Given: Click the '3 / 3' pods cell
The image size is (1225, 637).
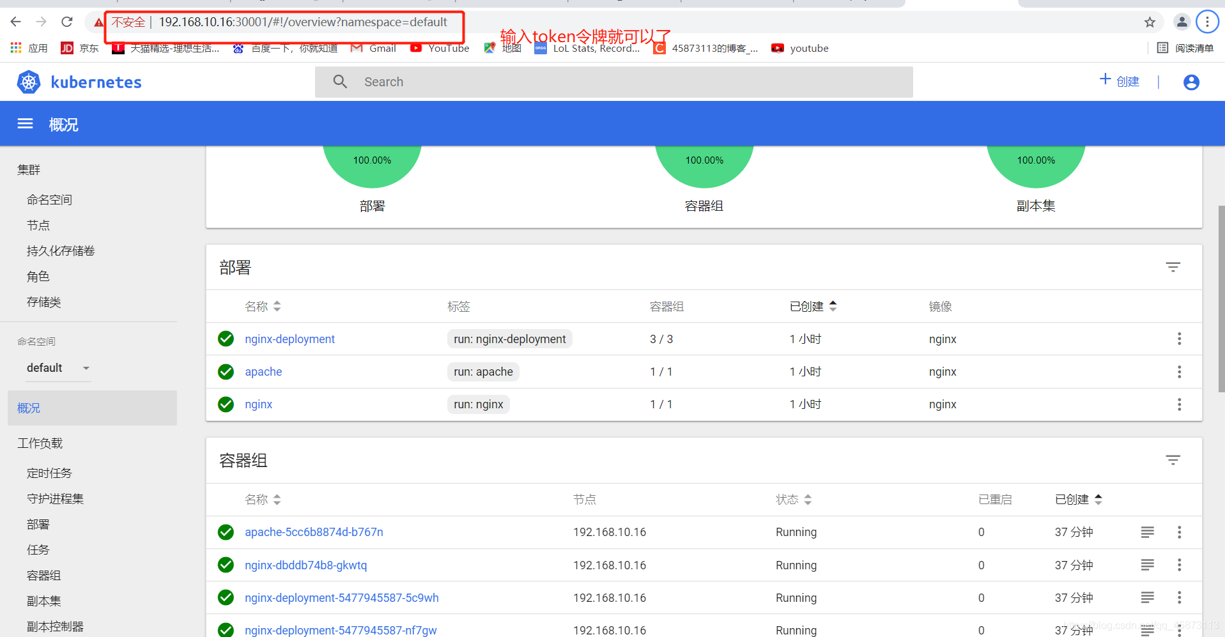Looking at the screenshot, I should (661, 339).
